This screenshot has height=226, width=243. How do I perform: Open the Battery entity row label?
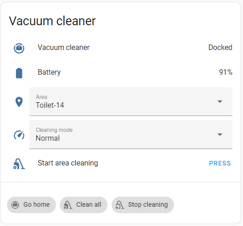[49, 72]
